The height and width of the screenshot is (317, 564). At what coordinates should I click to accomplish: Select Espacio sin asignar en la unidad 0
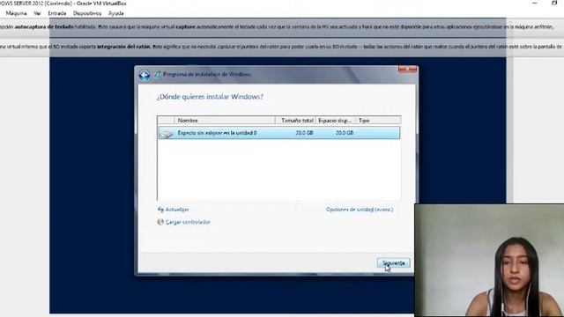point(278,133)
